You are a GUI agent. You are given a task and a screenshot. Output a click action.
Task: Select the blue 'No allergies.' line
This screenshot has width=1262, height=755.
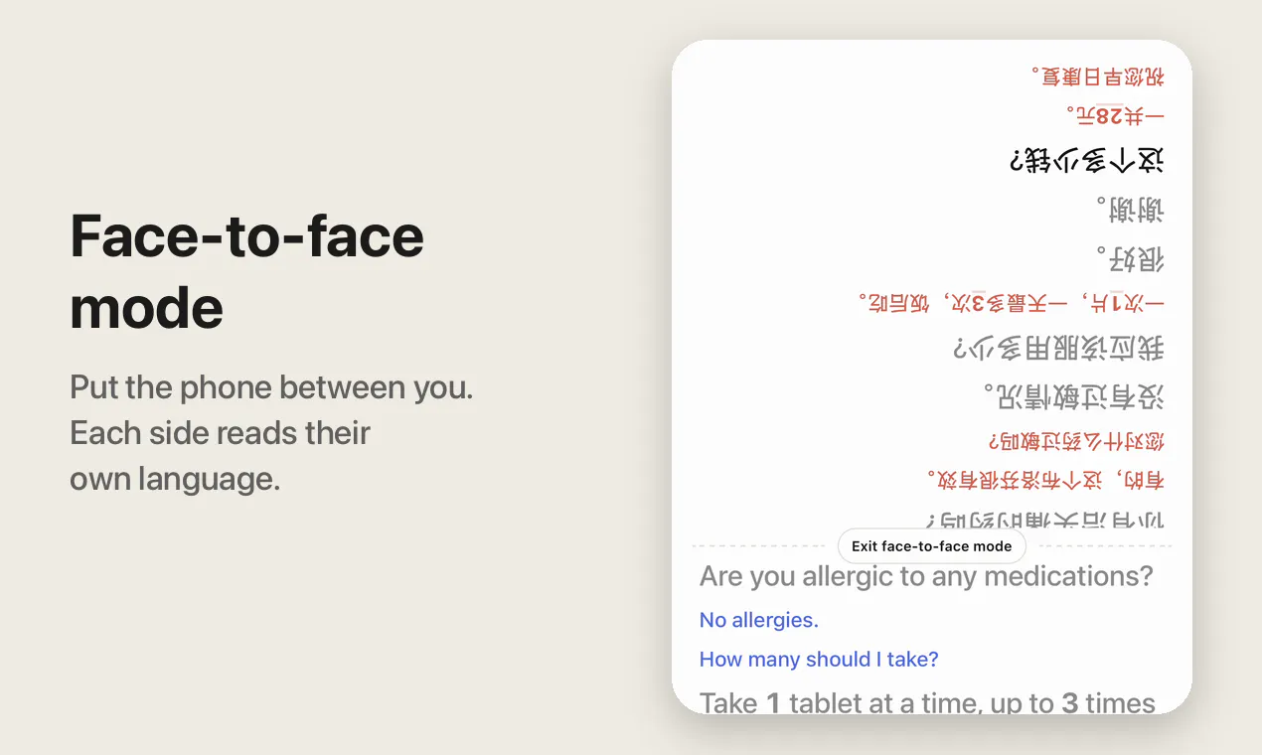(759, 620)
